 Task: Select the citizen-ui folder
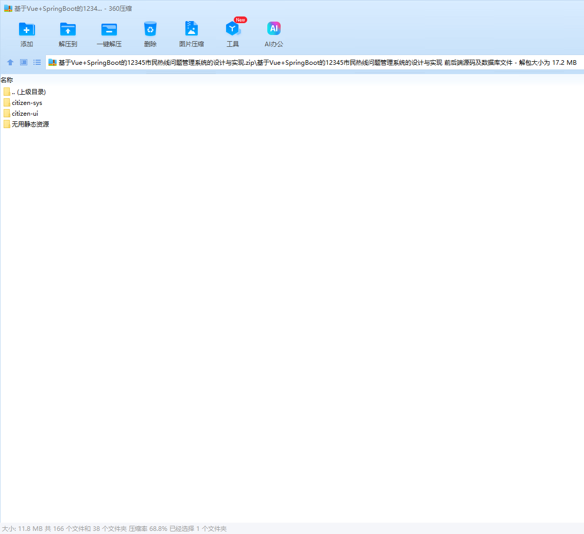click(21, 114)
